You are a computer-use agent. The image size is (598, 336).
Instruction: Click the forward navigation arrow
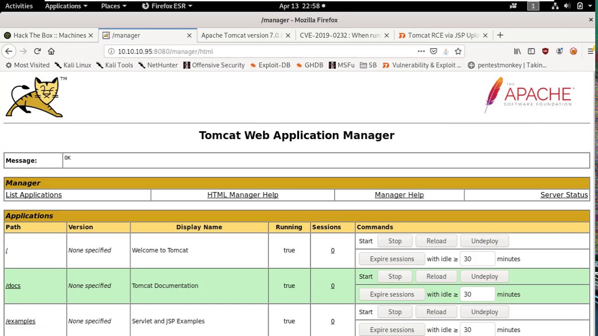23,51
